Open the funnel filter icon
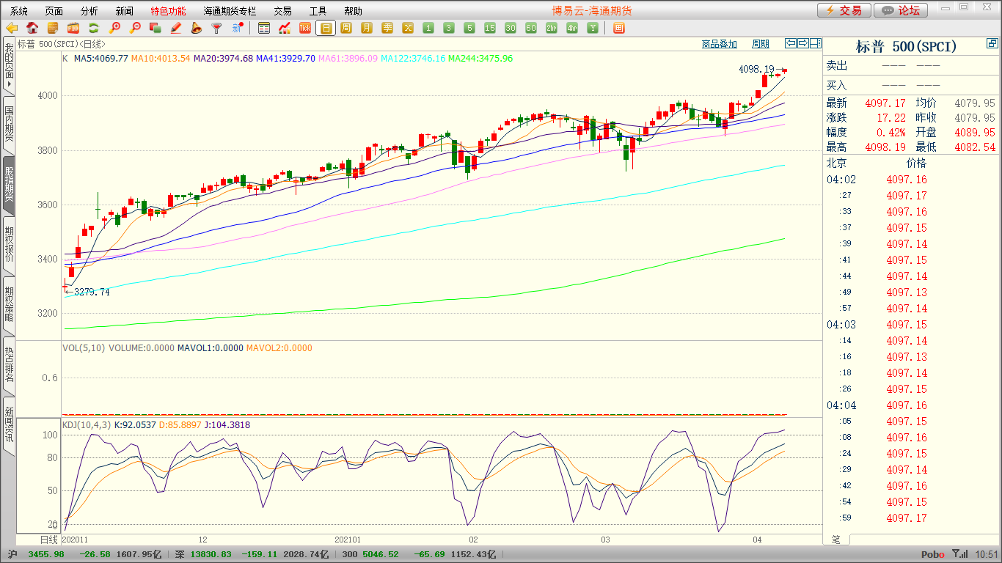The height and width of the screenshot is (563, 1002). [216, 28]
